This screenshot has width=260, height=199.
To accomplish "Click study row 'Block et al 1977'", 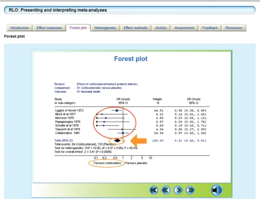I will (65, 114).
